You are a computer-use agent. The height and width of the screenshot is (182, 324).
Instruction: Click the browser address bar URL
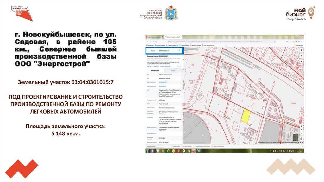(217, 42)
